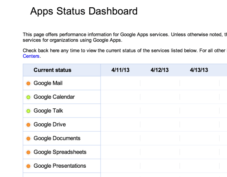Viewport: 227px width, 177px height.
Task: Click the 4/12/13 date column header
Action: (x=160, y=70)
